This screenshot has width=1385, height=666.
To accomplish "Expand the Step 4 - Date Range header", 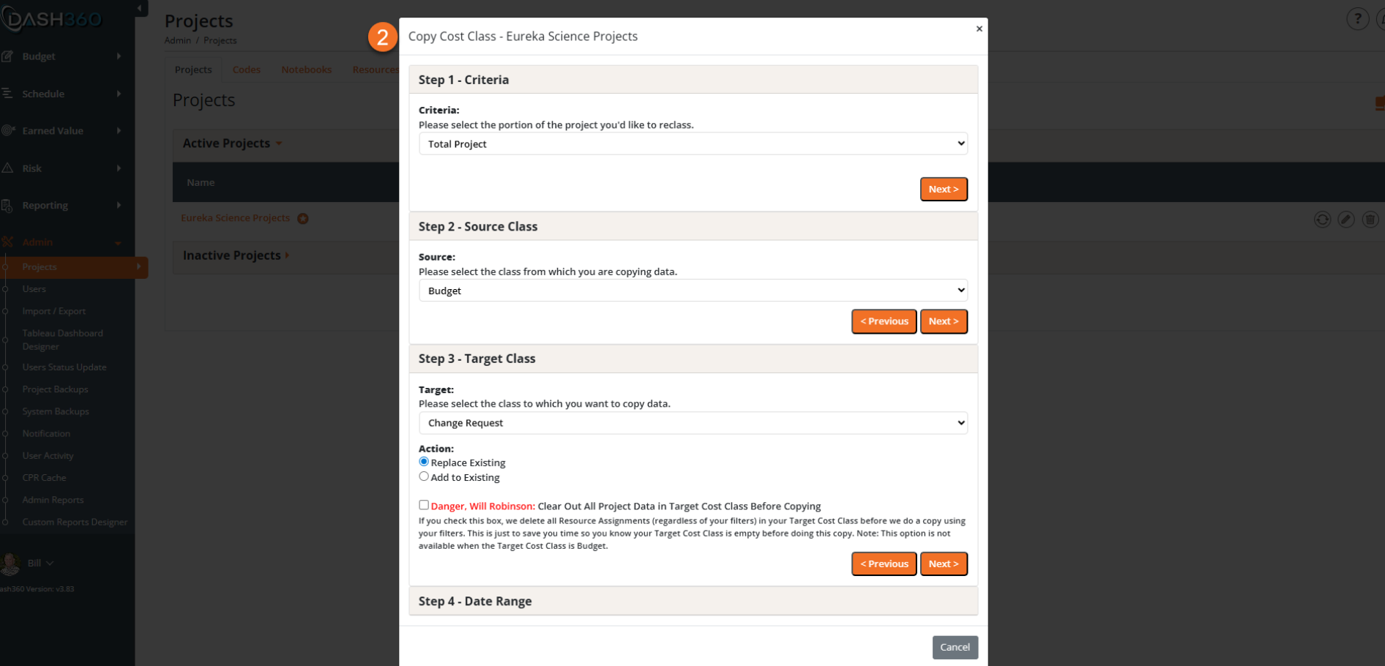I will click(693, 601).
